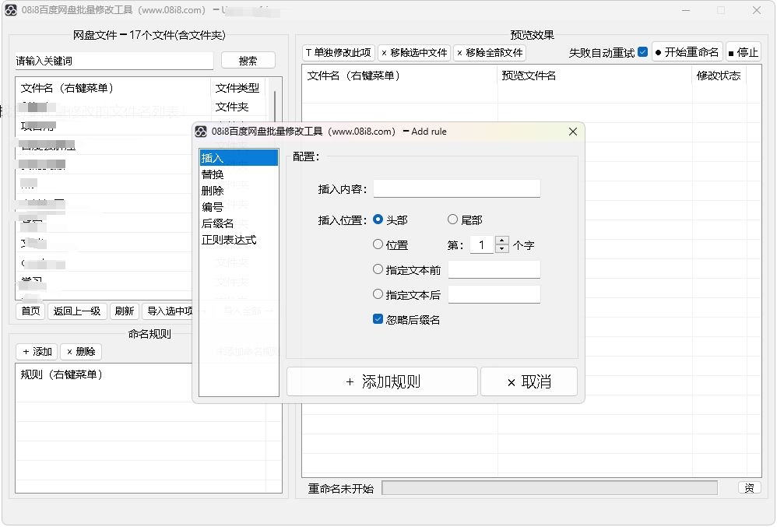Viewport: 777px width, 527px height.
Task: Click the 添加规则 button
Action: (381, 381)
